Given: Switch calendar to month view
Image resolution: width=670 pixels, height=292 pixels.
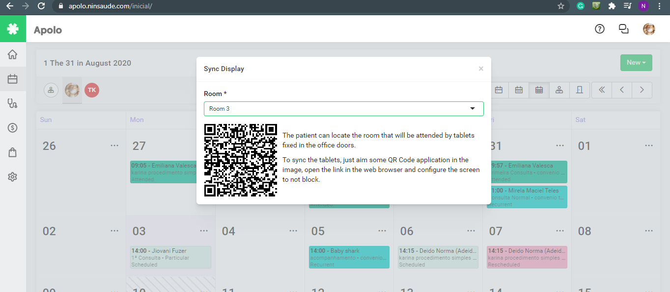Looking at the screenshot, I should pos(539,90).
